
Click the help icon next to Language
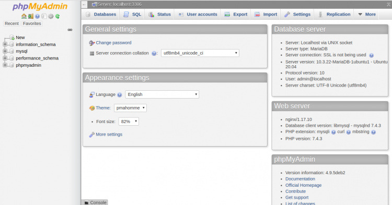click(120, 95)
